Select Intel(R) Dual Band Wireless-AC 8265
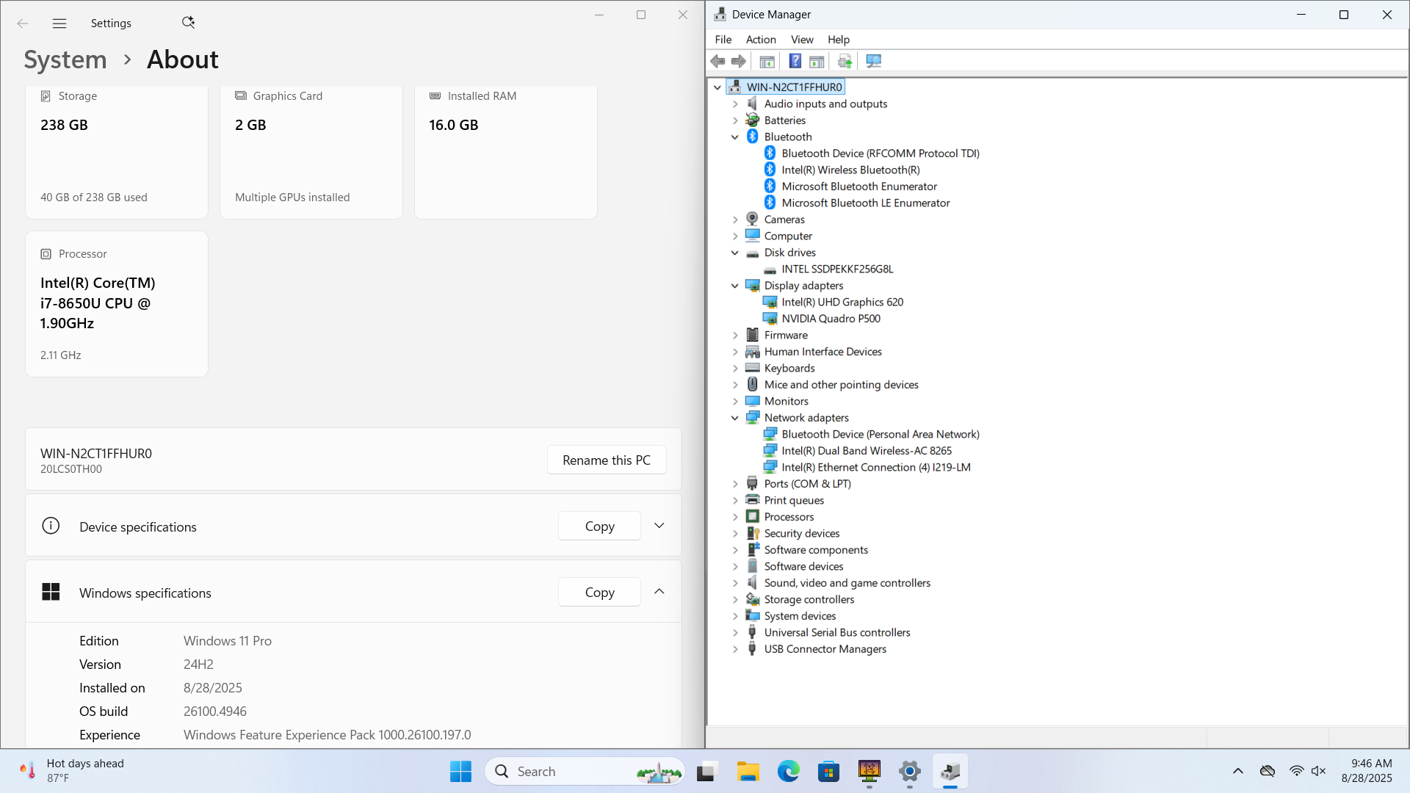1410x793 pixels. [867, 451]
